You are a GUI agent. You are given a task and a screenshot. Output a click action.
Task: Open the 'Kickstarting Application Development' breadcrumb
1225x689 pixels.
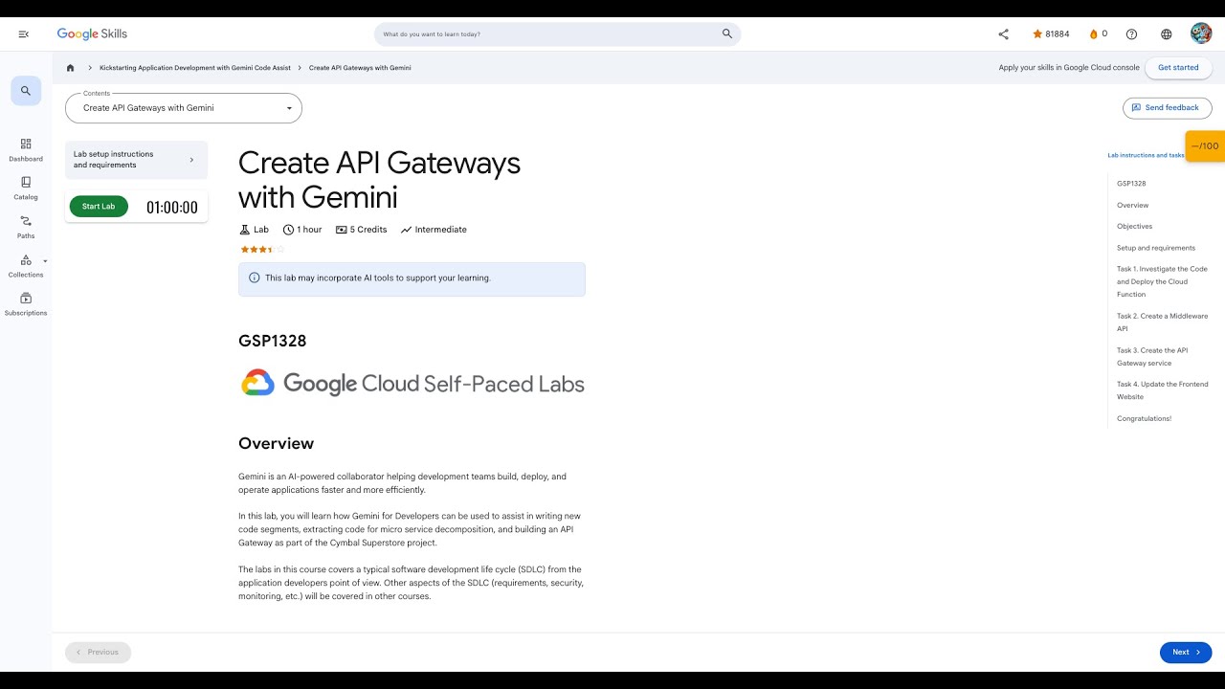pyautogui.click(x=195, y=68)
